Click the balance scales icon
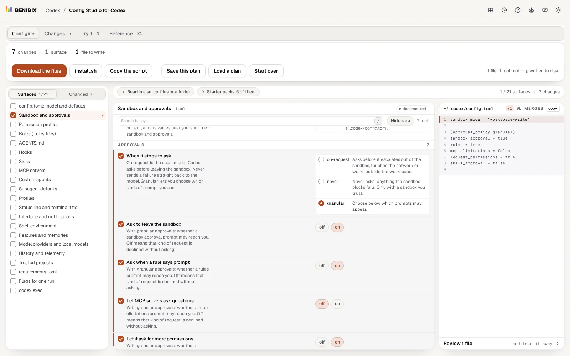 pos(531,10)
